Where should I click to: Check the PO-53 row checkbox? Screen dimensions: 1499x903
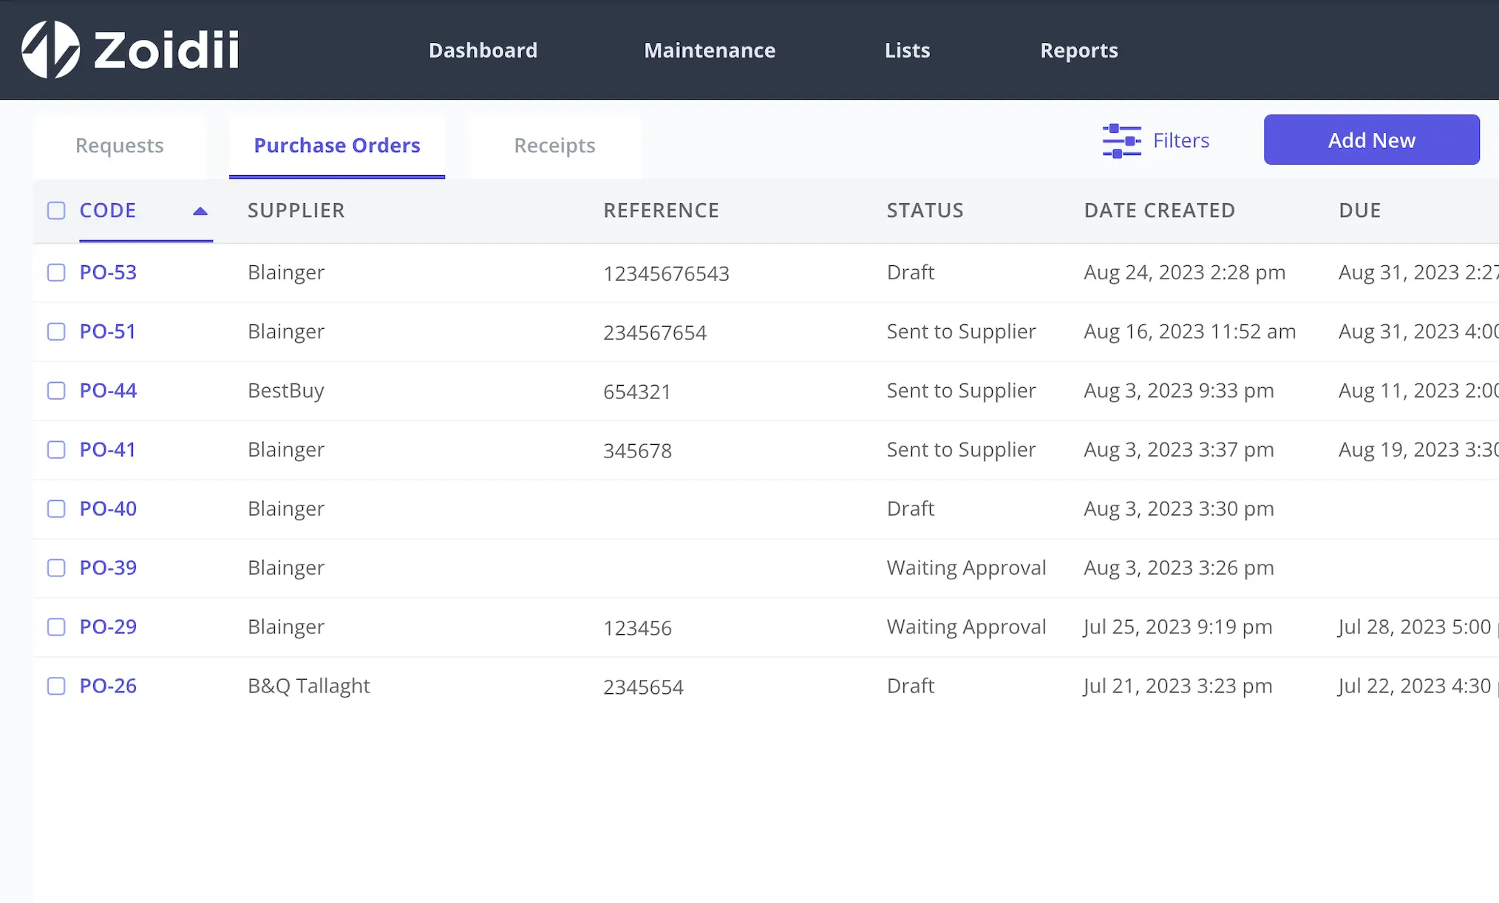point(56,273)
